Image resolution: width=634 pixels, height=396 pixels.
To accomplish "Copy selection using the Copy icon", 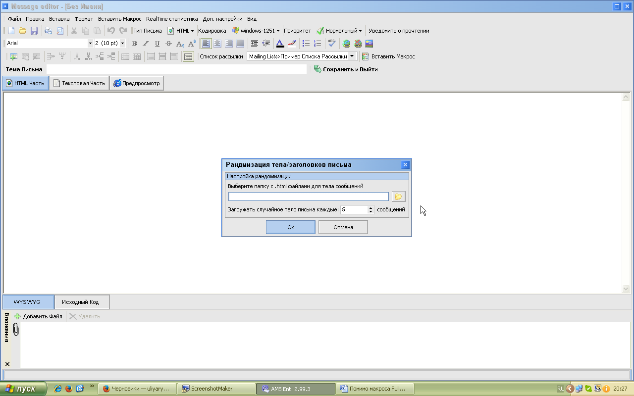I will click(86, 31).
